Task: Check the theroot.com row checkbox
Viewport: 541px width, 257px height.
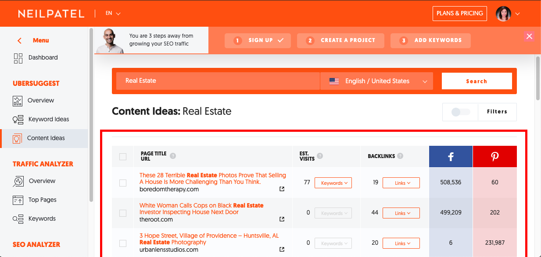Action: 123,213
